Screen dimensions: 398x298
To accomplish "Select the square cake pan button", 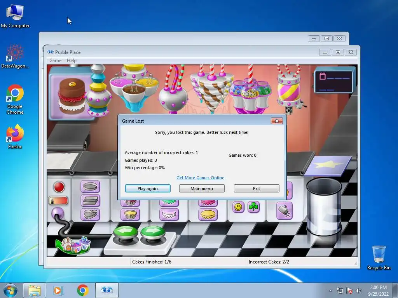I will click(90, 201).
